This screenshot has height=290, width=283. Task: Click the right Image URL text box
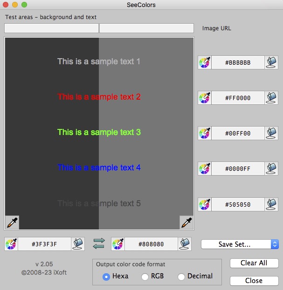click(x=147, y=28)
